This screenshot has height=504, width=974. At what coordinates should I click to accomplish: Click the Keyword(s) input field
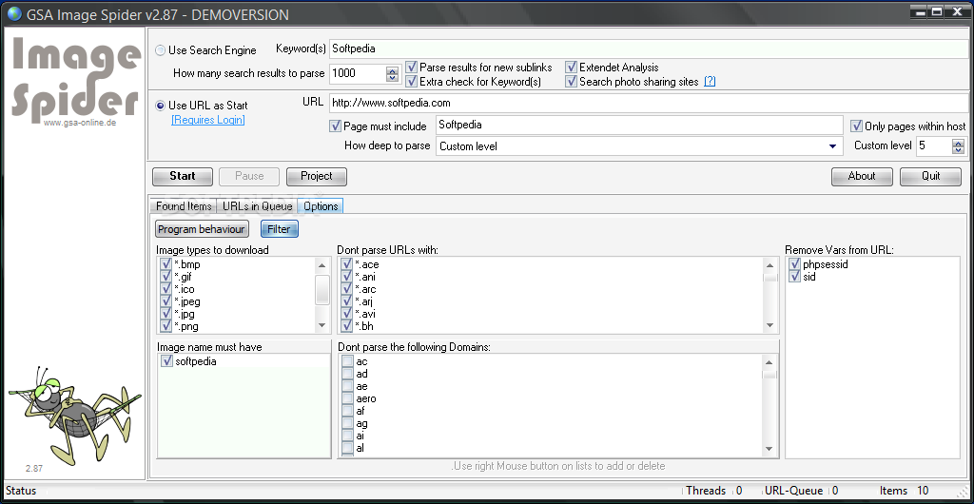coord(651,48)
